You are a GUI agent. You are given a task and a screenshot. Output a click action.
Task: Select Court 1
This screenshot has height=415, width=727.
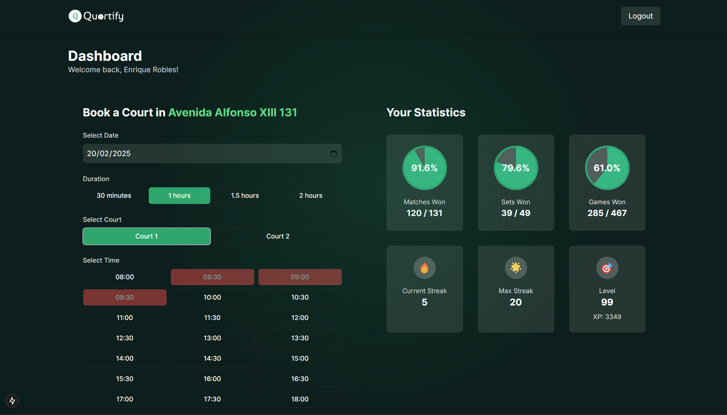[x=147, y=236]
